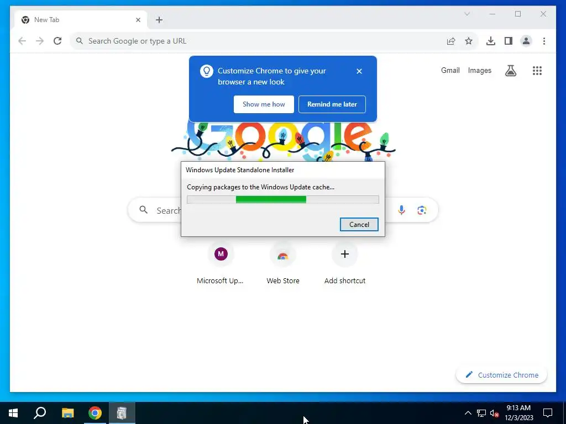Click the Remind me later button
The width and height of the screenshot is (566, 424).
pyautogui.click(x=332, y=104)
